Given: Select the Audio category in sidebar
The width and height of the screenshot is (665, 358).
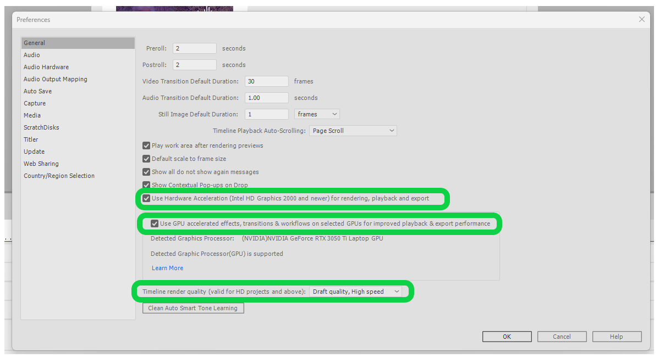Looking at the screenshot, I should pyautogui.click(x=31, y=55).
